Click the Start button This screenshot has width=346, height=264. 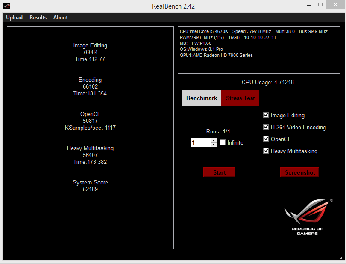coord(219,172)
